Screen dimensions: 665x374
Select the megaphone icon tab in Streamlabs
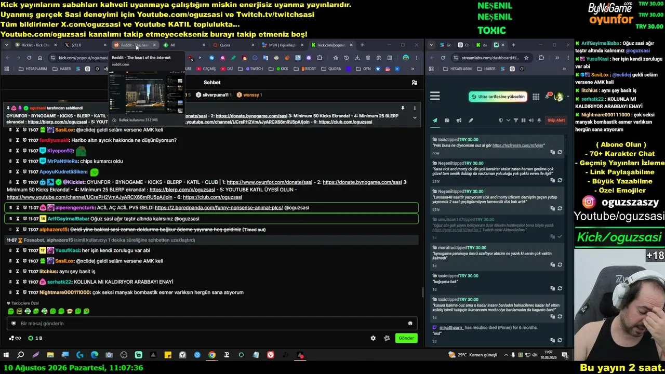pos(459,121)
